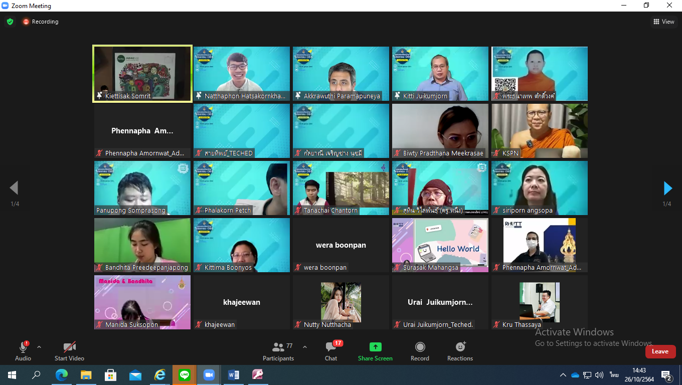Viewport: 682px width, 385px height.
Task: Show hidden system tray icons
Action: pos(563,375)
